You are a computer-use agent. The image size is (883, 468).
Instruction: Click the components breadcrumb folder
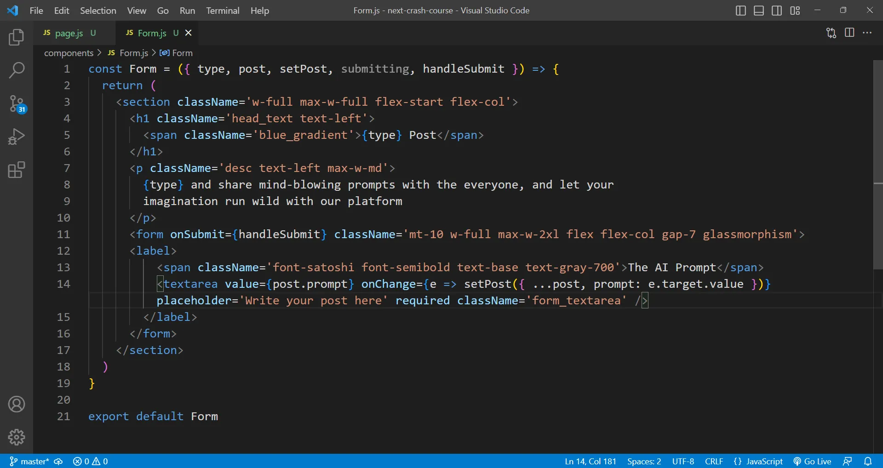69,53
